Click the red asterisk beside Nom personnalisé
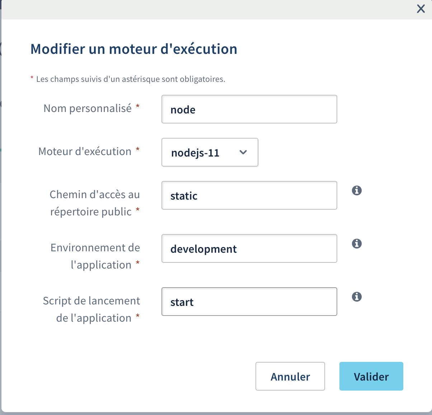The width and height of the screenshot is (432, 415). click(137, 107)
